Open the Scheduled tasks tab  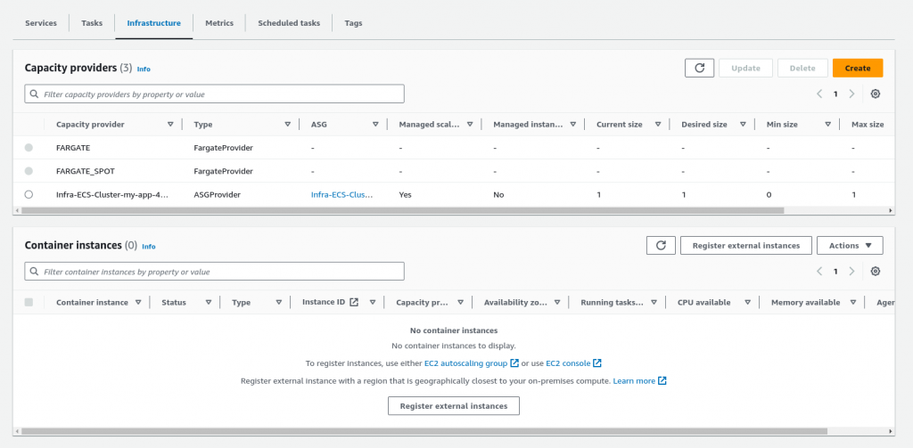289,23
